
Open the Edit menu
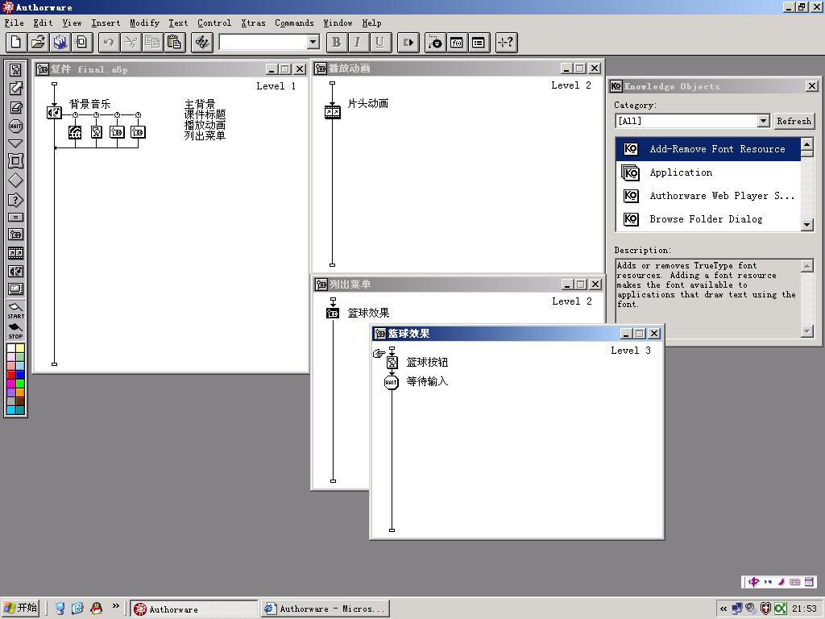pos(43,23)
